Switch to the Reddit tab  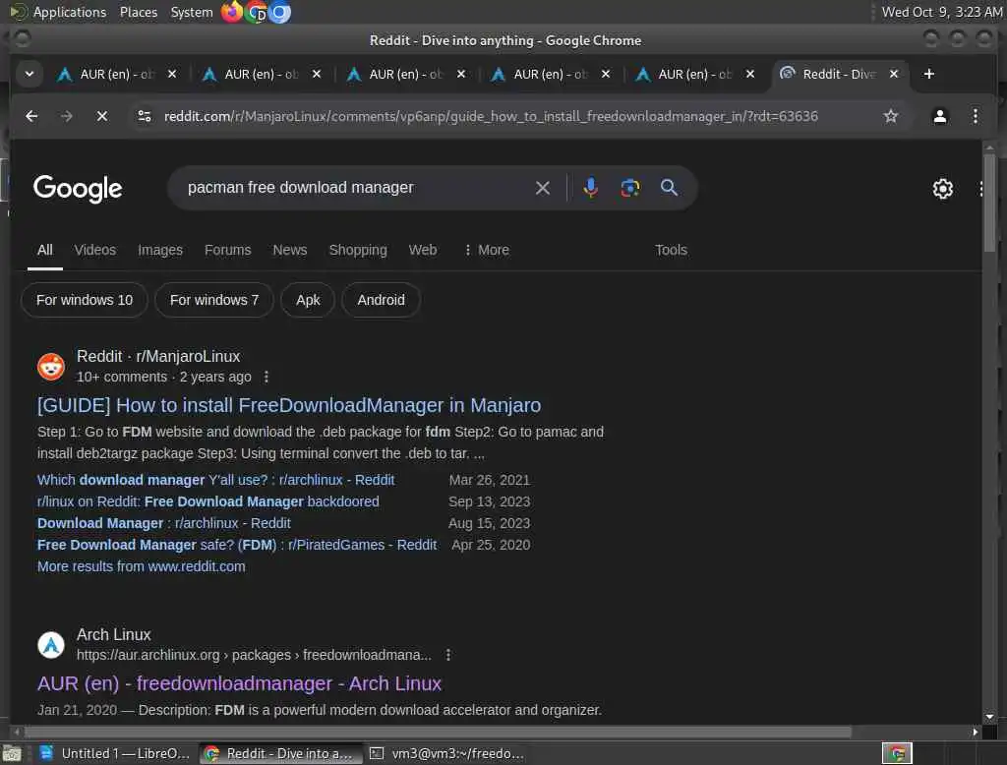[830, 74]
